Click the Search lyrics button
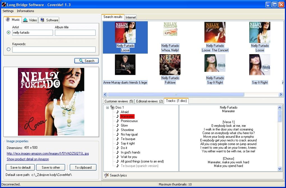This screenshot has height=188, width=286. (x=116, y=175)
